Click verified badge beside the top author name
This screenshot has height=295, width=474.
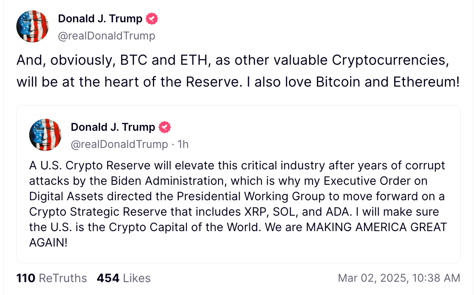(152, 19)
